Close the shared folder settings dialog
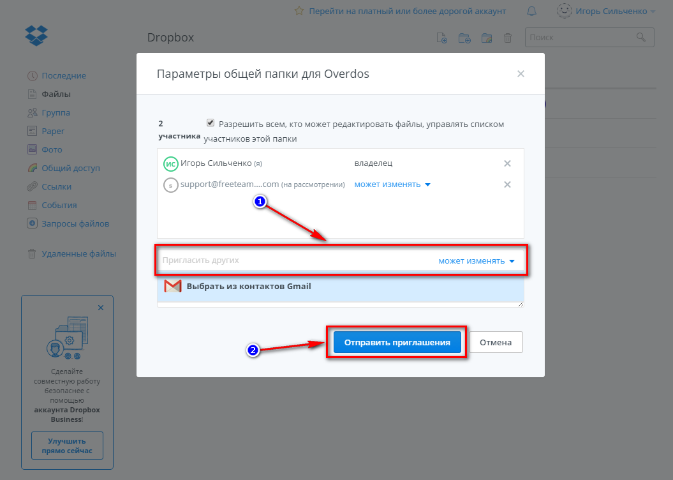The height and width of the screenshot is (480, 673). (521, 74)
